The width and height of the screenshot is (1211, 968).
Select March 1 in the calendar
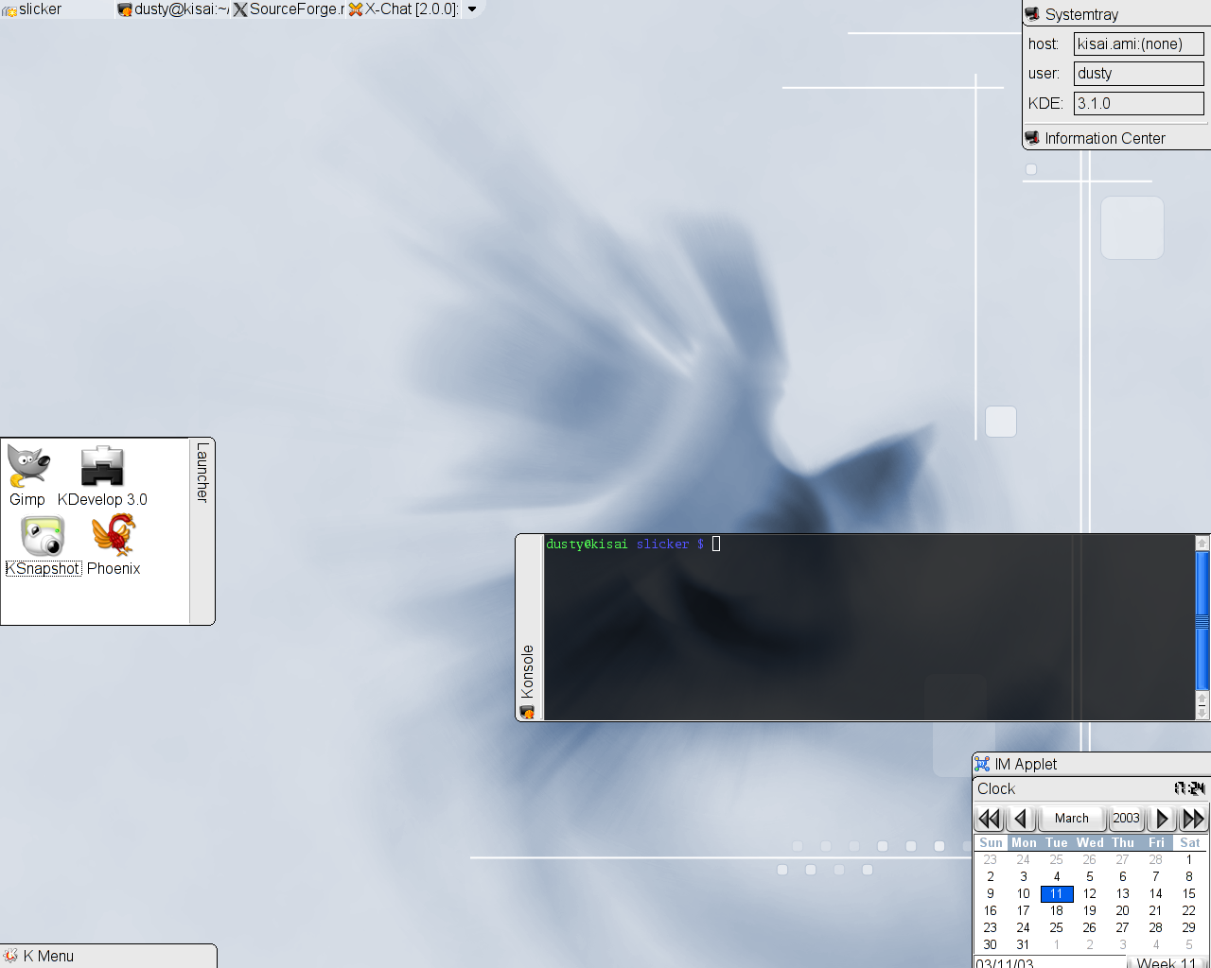click(x=1189, y=860)
